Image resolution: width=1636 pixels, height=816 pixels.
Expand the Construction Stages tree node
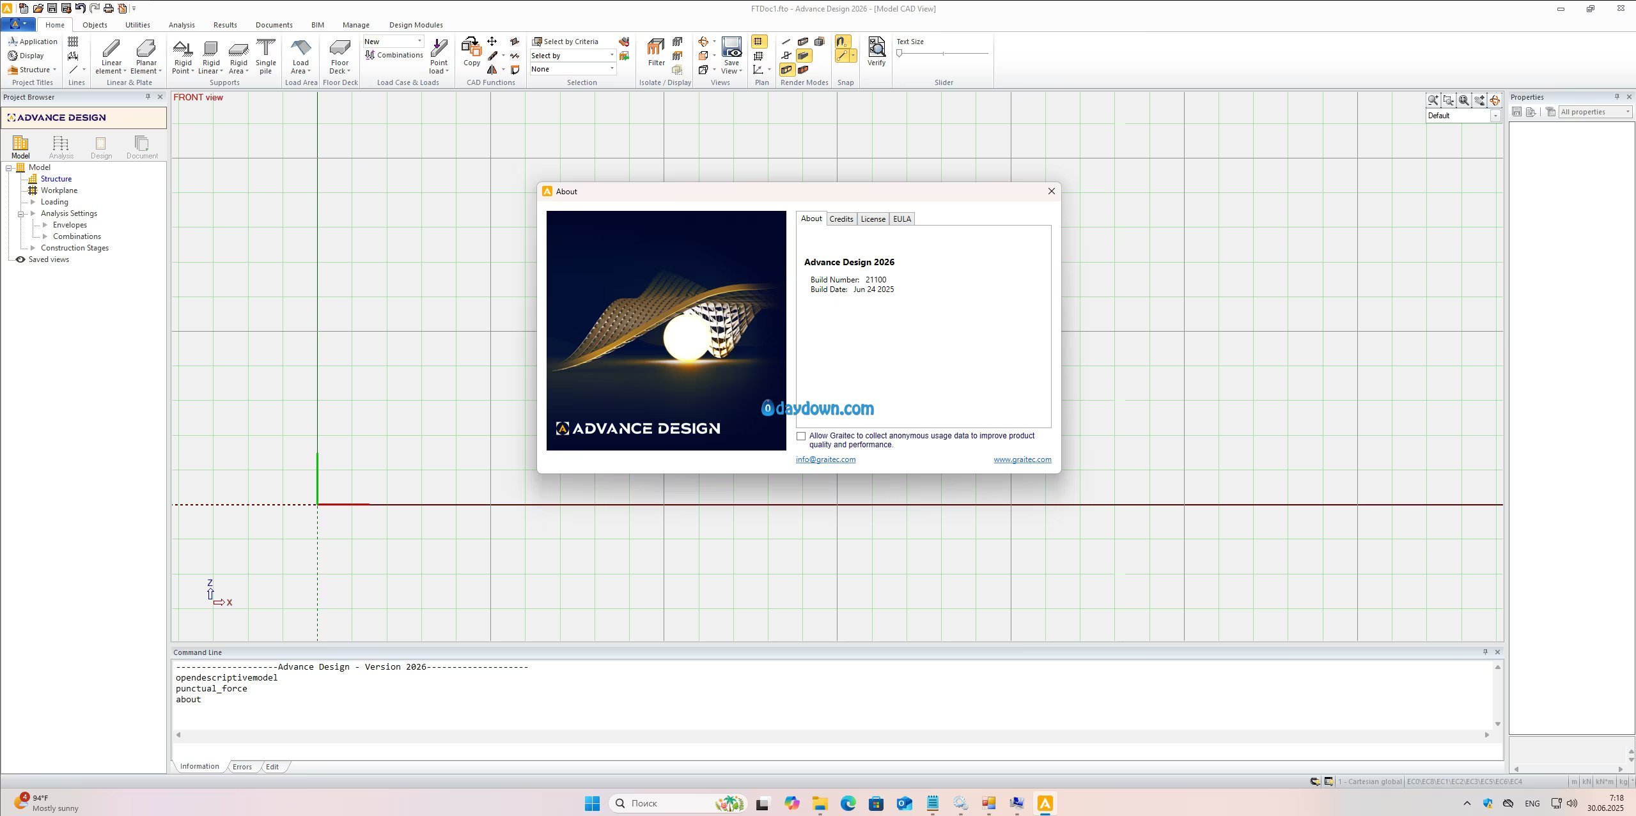click(x=33, y=248)
